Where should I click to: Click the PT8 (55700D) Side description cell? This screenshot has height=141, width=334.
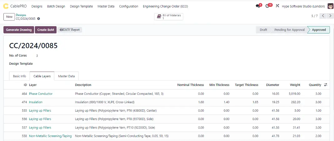coord(114,119)
